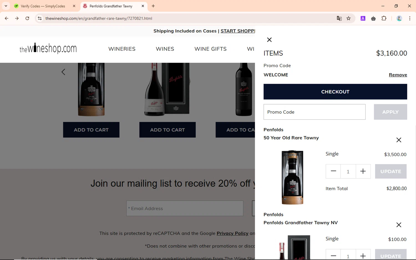The image size is (416, 260).
Task: Increase quantity of 50 Year Old Rare Tawny
Action: (363, 171)
